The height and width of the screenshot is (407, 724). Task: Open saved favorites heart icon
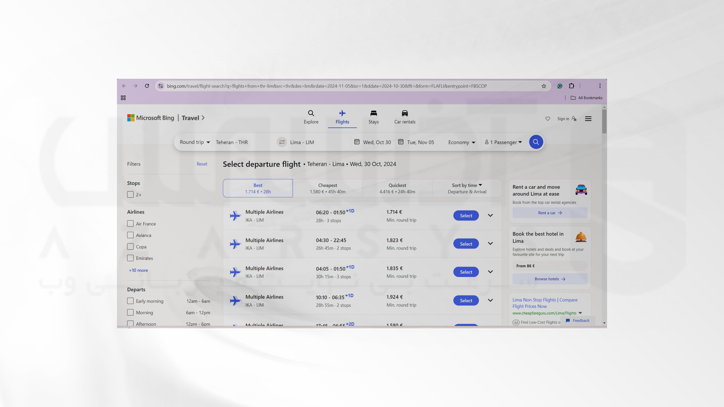pos(548,119)
